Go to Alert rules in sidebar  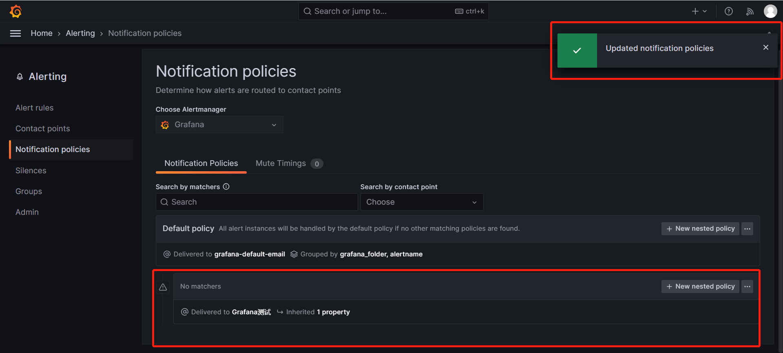35,108
